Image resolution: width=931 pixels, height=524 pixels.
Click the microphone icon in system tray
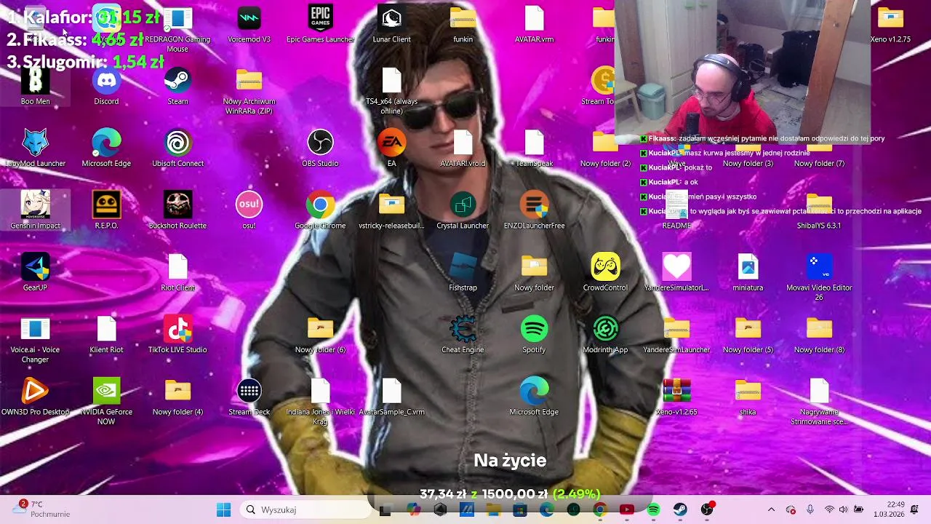(810, 509)
